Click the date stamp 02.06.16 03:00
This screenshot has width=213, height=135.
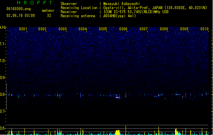coord(21,16)
